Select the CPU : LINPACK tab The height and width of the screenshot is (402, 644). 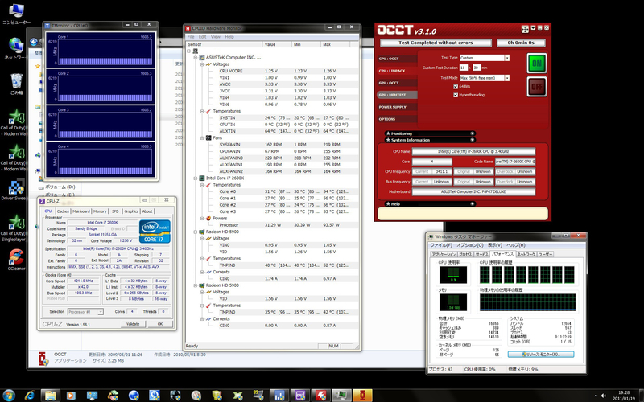tap(396, 71)
